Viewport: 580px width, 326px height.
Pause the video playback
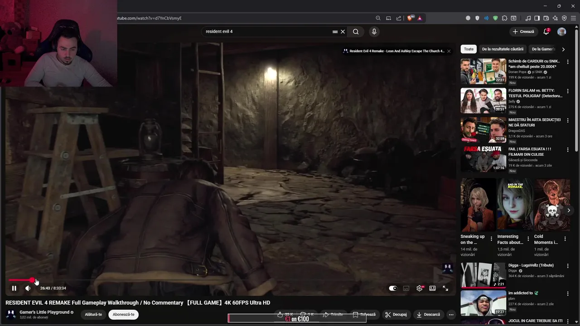[14, 288]
